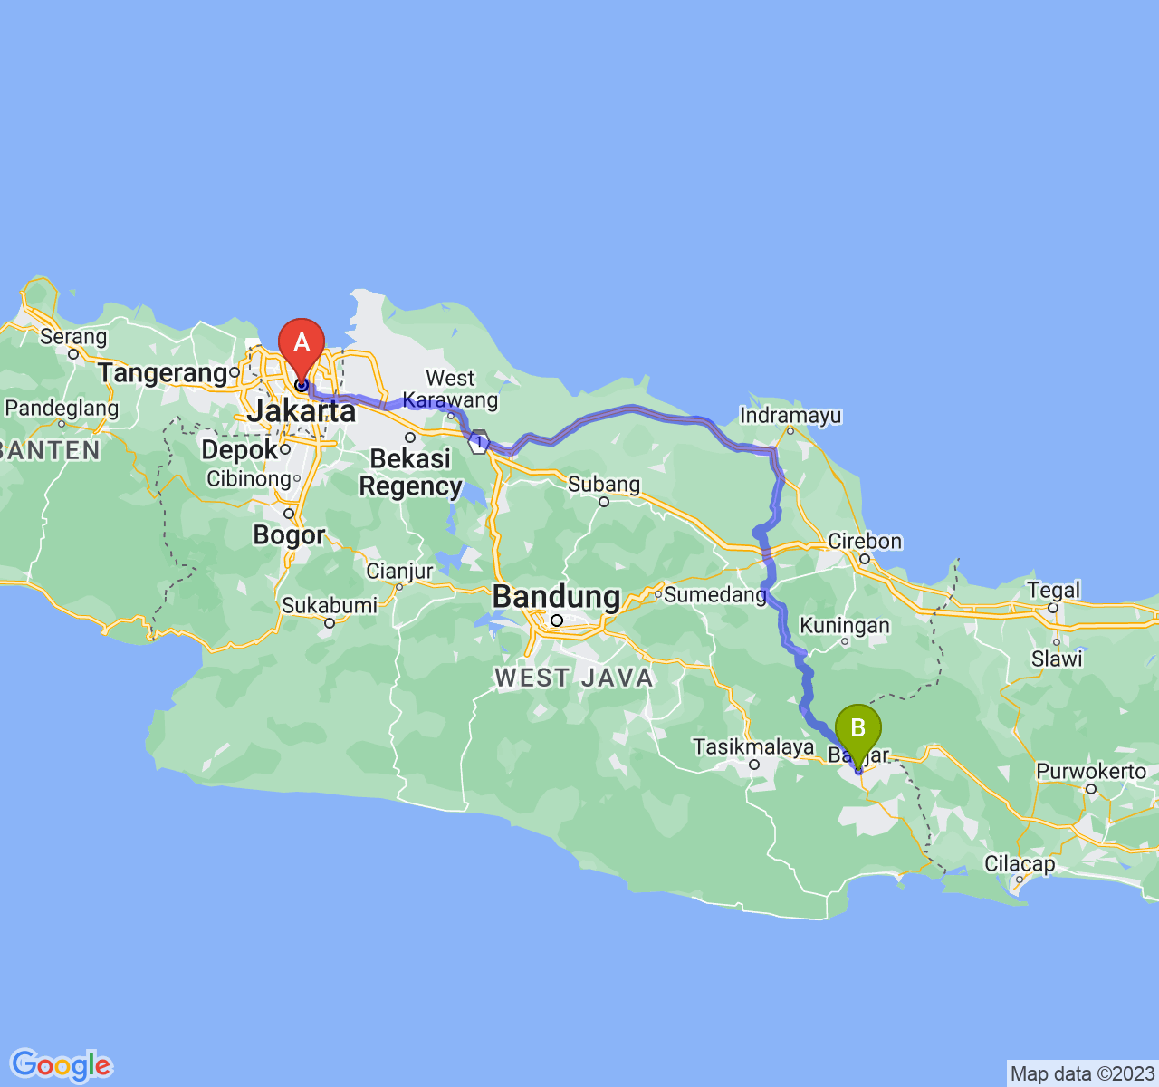This screenshot has width=1159, height=1087.
Task: Click the Tangerang label
Action: (x=163, y=373)
